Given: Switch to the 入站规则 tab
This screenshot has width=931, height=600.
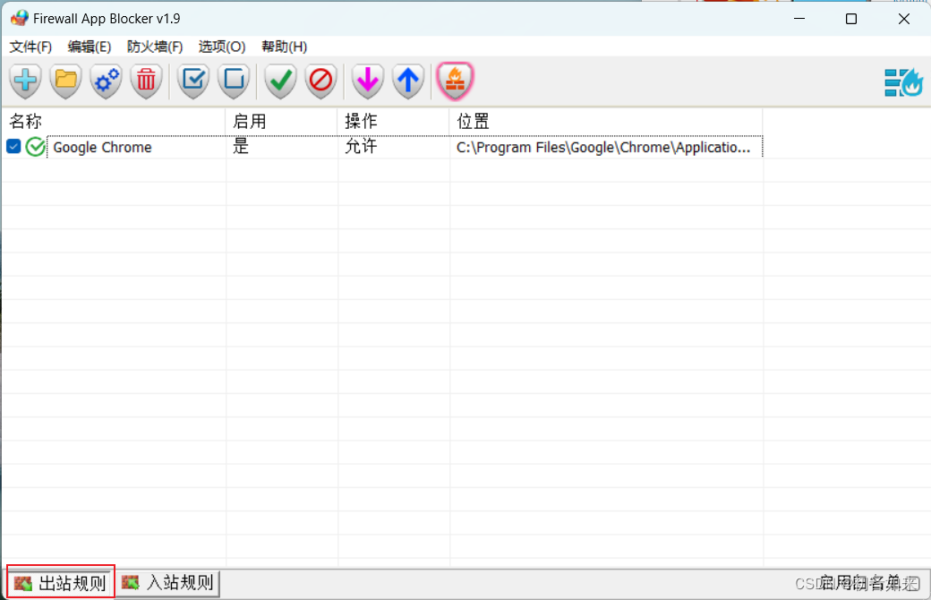Looking at the screenshot, I should (x=168, y=581).
